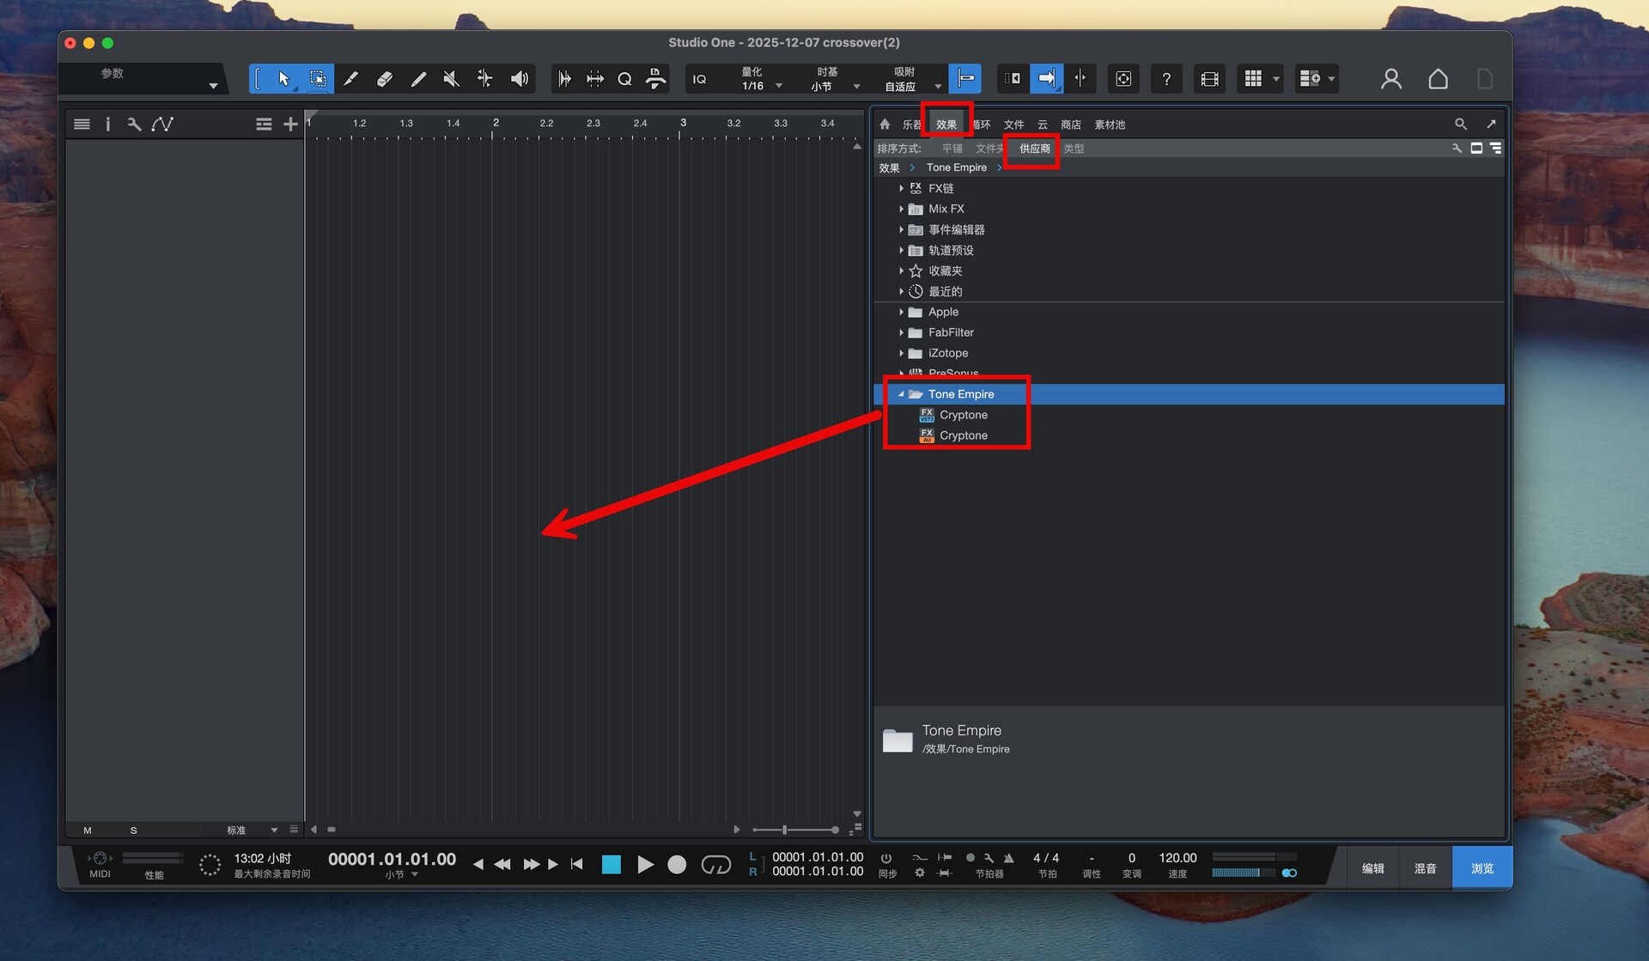Toggle Autoscroll arrow button
1649x961 pixels.
(1046, 79)
